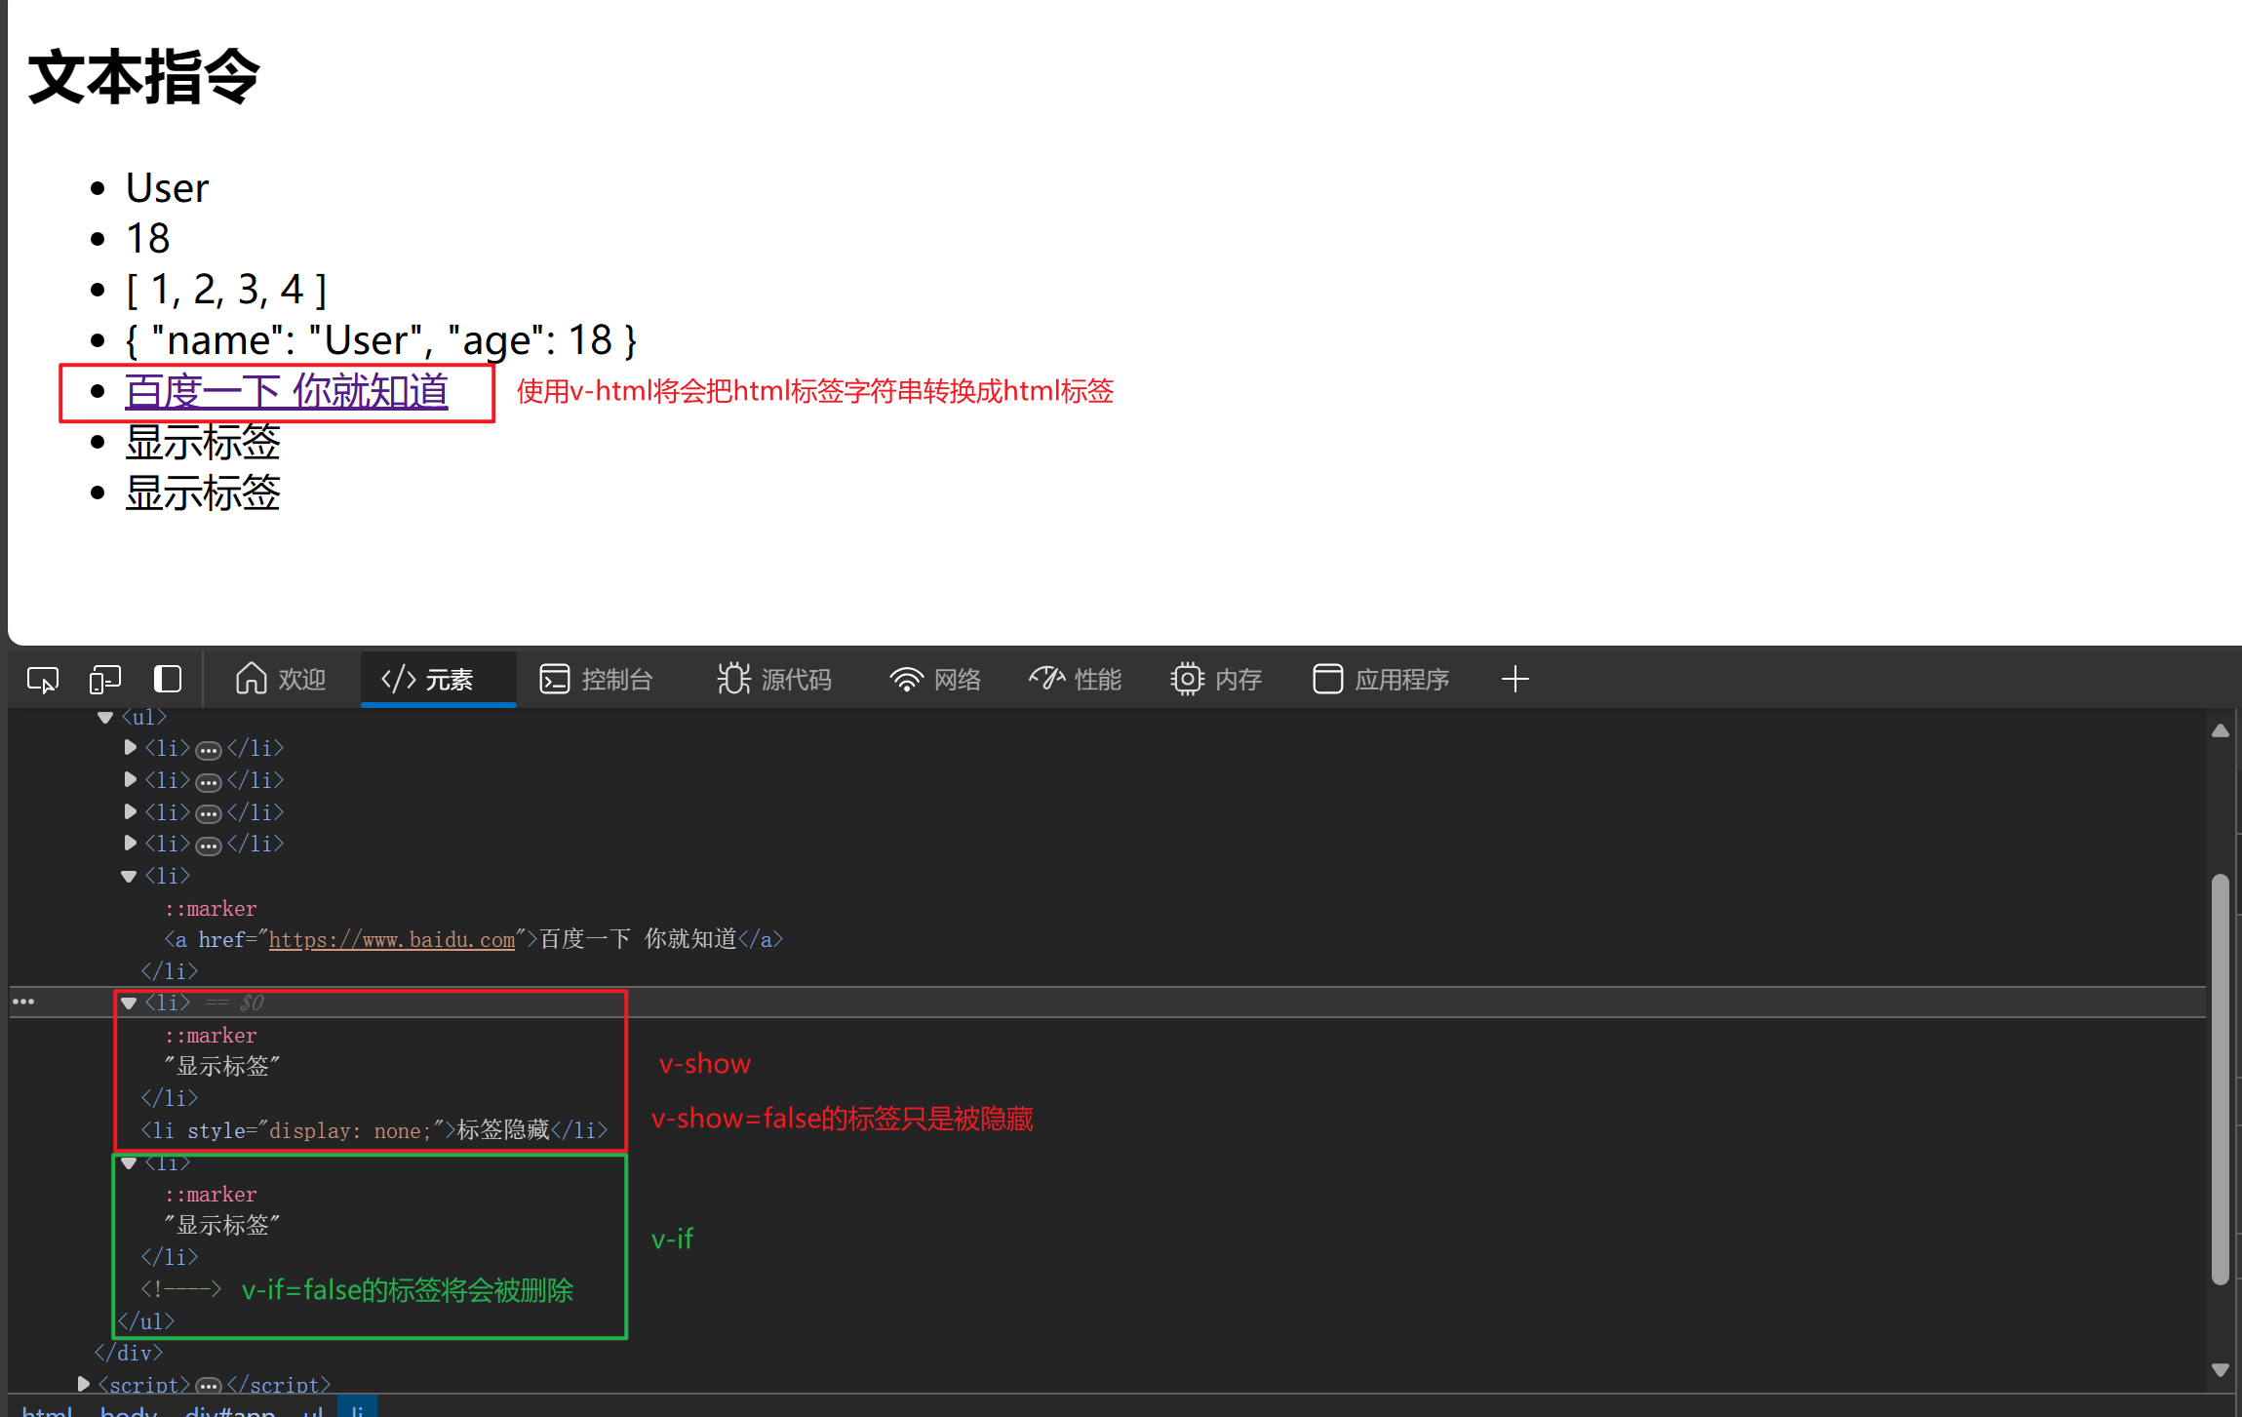Select the closing </div> tag row
The image size is (2242, 1417).
click(x=129, y=1354)
